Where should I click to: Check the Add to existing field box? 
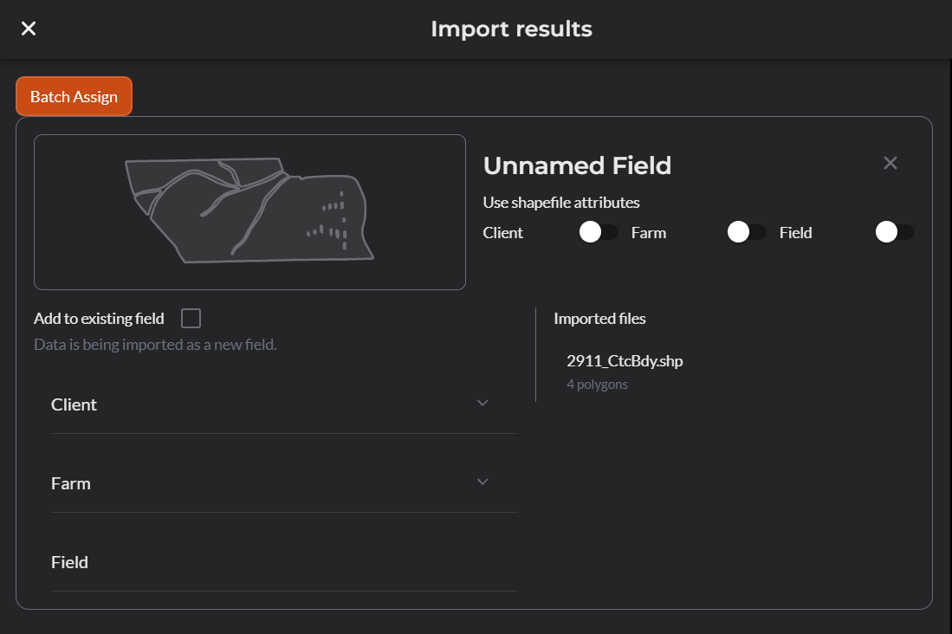point(191,318)
